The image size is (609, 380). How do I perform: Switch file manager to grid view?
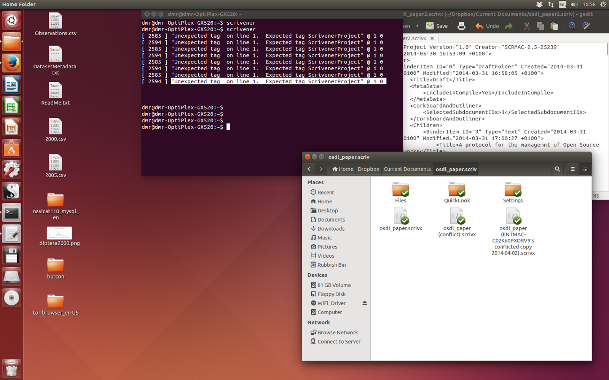pos(585,169)
